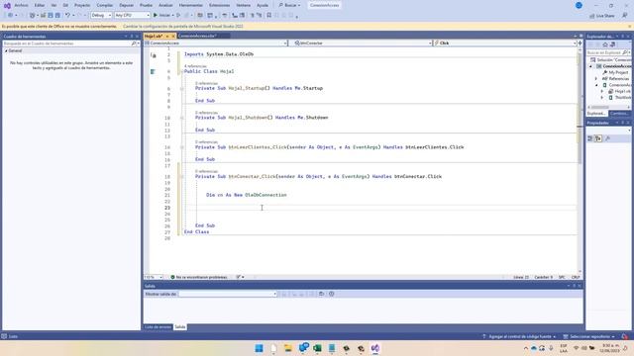This screenshot has width=634, height=356.
Task: Click the Buscar search box in title bar
Action: (x=290, y=5)
